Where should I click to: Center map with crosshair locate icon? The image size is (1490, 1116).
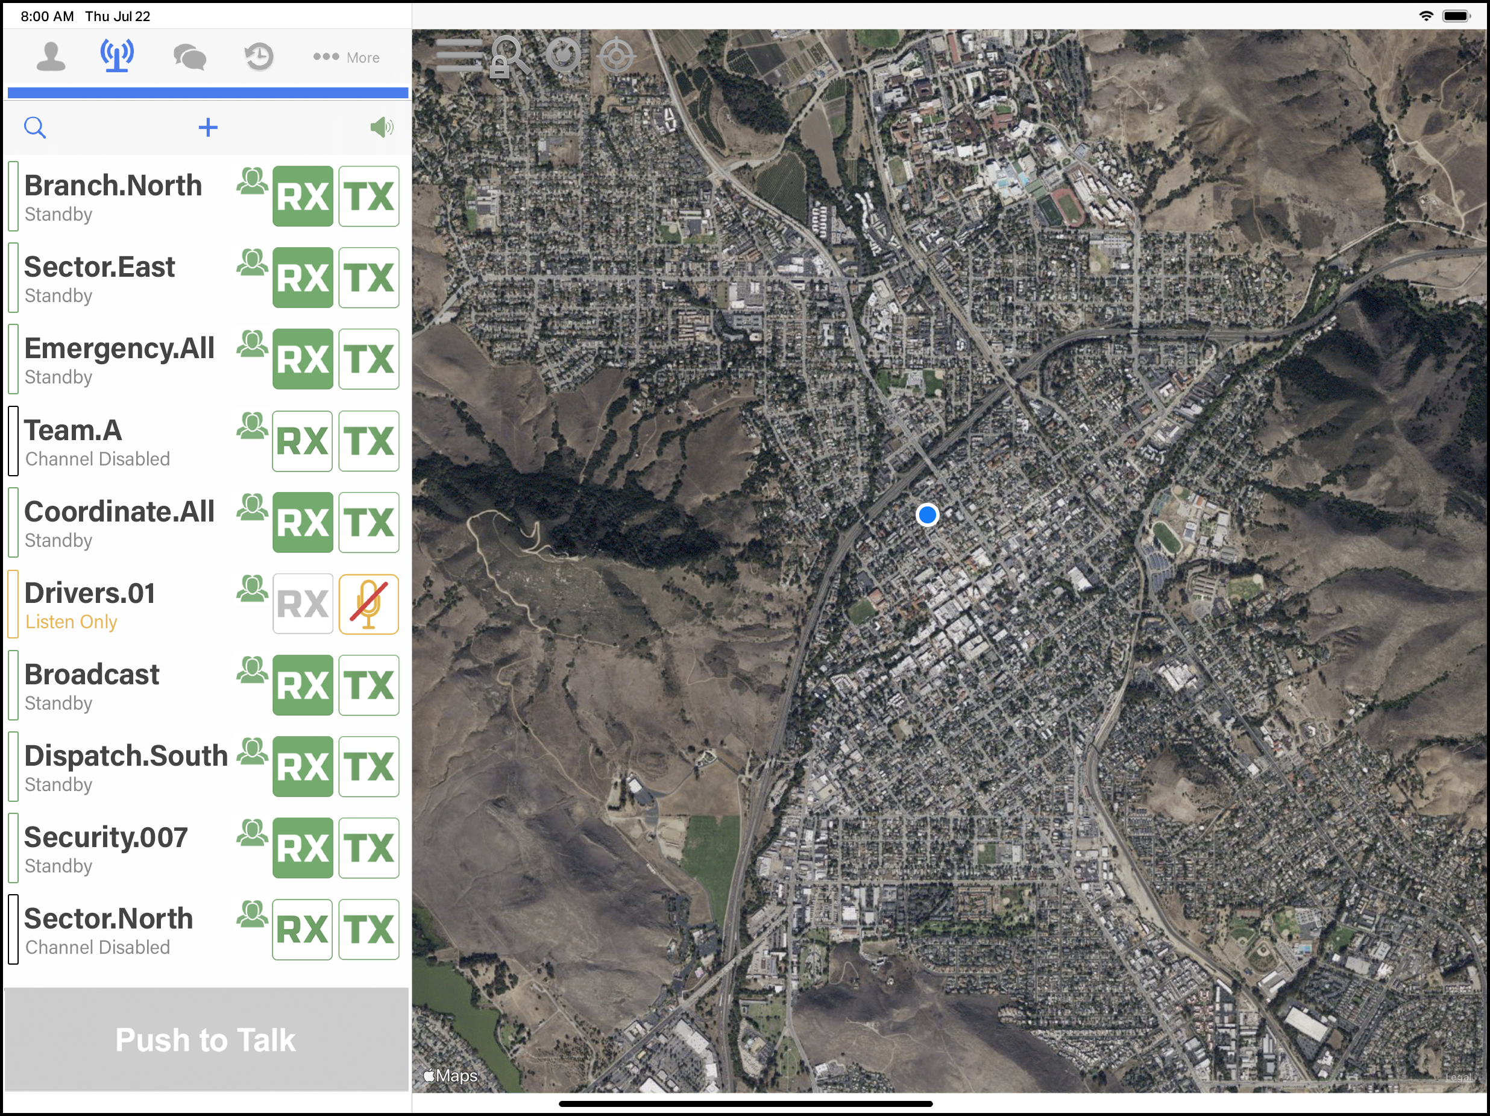617,55
